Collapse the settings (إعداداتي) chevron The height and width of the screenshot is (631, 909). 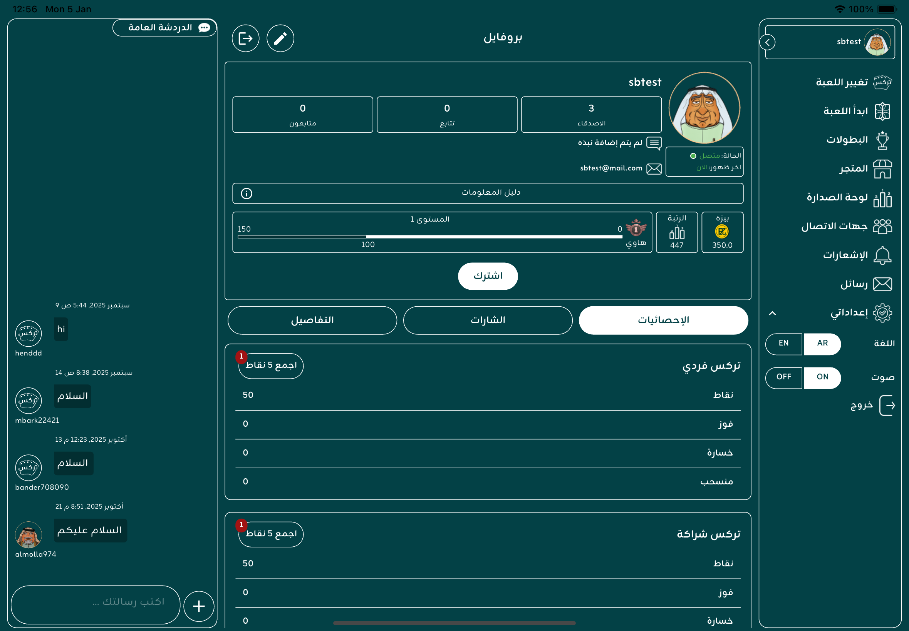(x=772, y=313)
